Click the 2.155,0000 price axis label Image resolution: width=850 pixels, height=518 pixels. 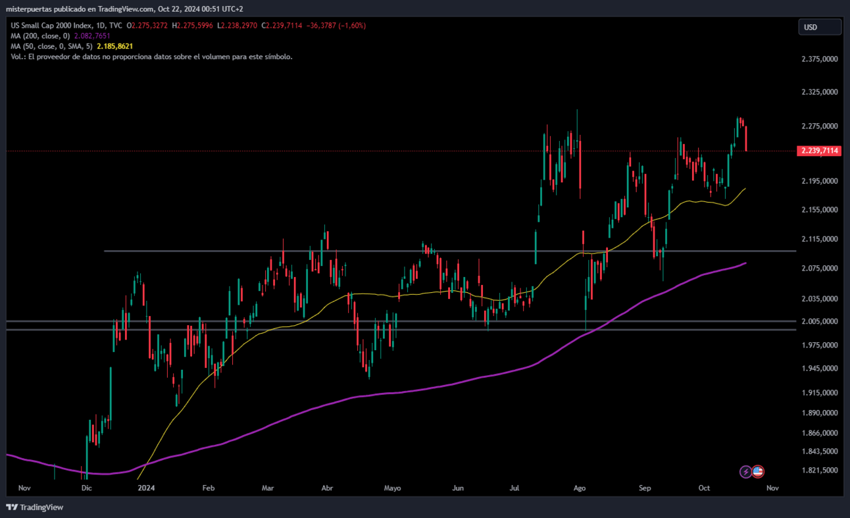[819, 209]
